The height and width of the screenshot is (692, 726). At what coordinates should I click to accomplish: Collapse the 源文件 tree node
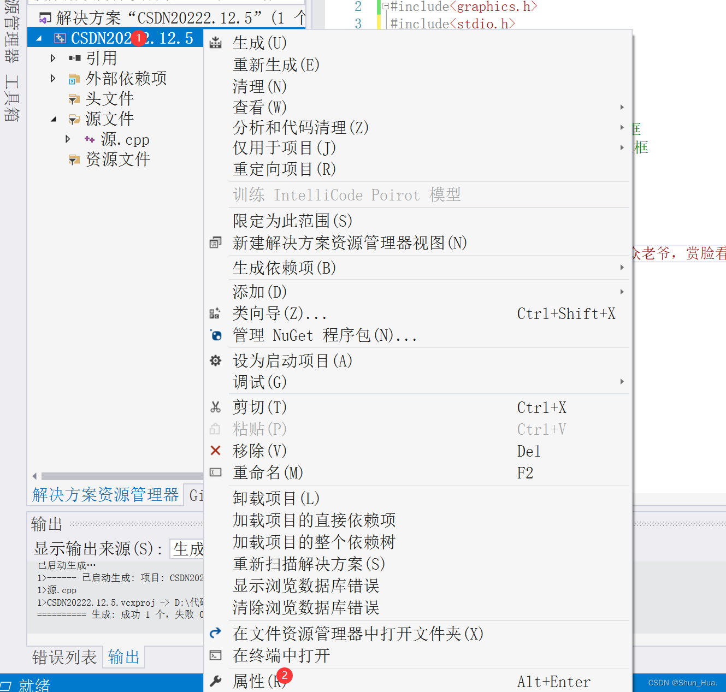54,119
